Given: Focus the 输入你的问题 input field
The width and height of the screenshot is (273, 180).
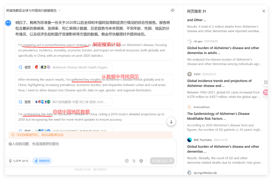Looking at the screenshot, I should click(x=90, y=144).
